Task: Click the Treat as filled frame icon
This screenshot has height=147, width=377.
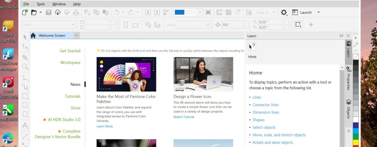Action: click(298, 25)
